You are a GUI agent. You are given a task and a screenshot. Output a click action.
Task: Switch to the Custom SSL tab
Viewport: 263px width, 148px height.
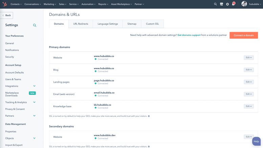coord(152,24)
